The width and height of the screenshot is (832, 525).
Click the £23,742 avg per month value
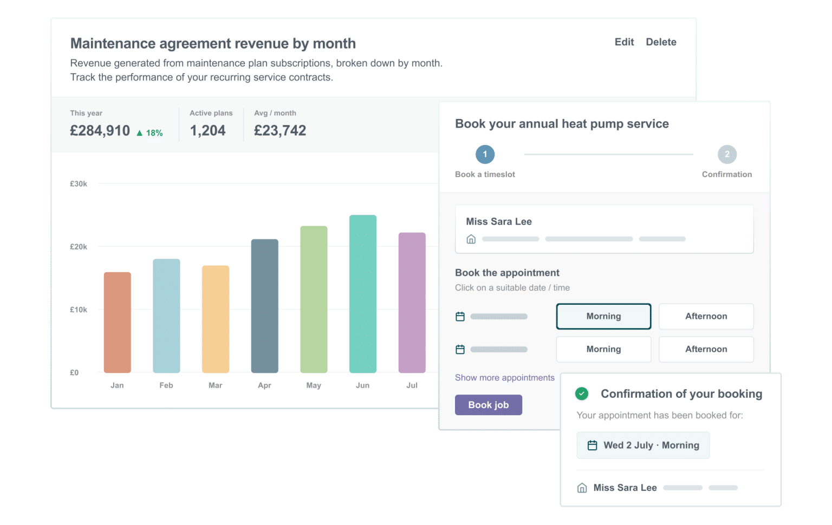point(280,130)
